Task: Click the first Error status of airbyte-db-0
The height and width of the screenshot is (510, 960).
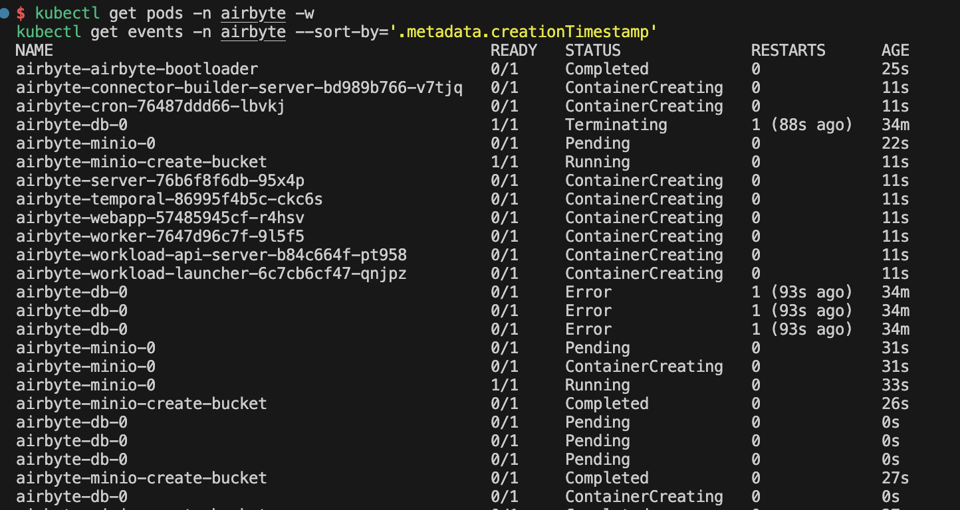Action: (x=588, y=292)
